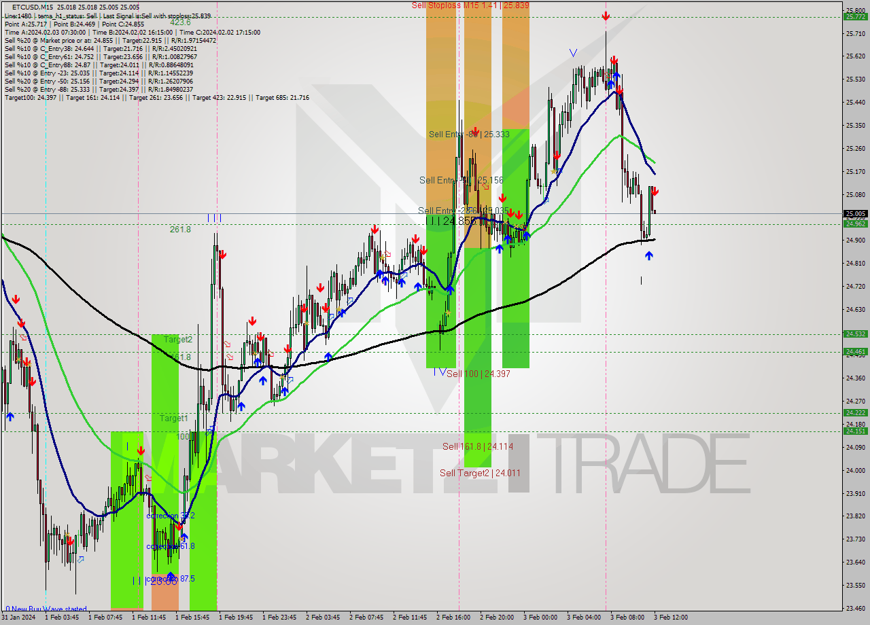Click the '1 Feb 03:45' time label
Image resolution: width=870 pixels, height=625 pixels.
62,618
